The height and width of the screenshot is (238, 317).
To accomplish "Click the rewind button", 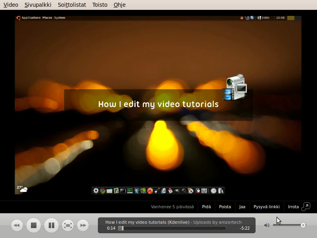I will (x=17, y=225).
